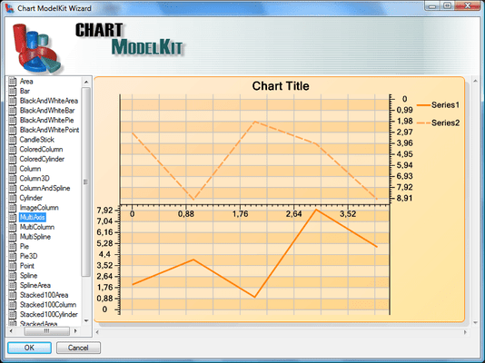Select the Pie chart template
The width and height of the screenshot is (485, 363).
pos(25,246)
